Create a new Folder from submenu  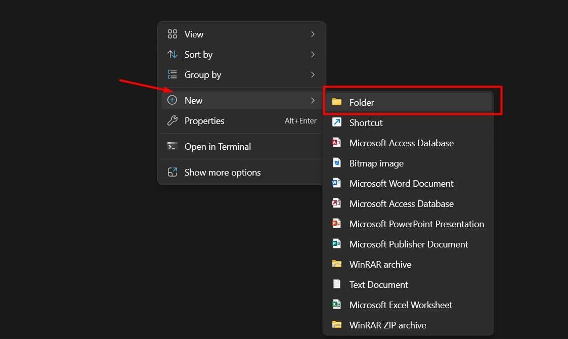click(x=408, y=102)
